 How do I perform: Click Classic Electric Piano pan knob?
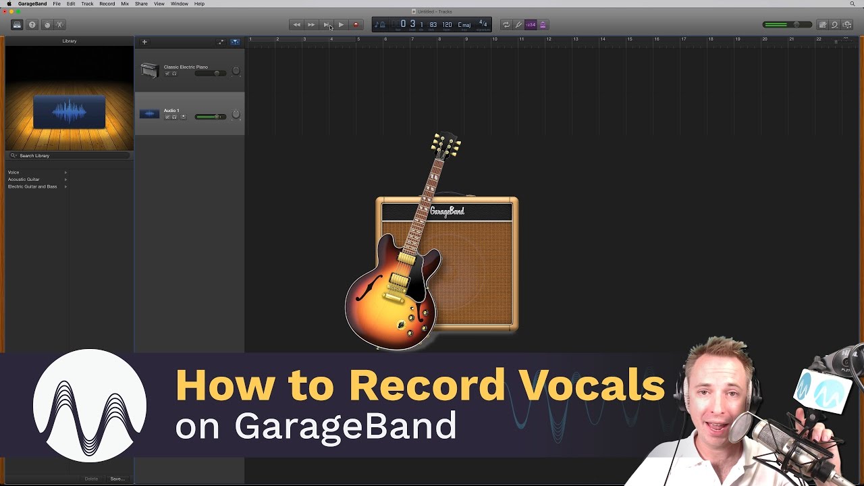(236, 71)
